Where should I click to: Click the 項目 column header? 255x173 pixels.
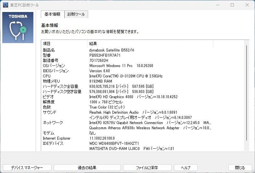click(64, 44)
